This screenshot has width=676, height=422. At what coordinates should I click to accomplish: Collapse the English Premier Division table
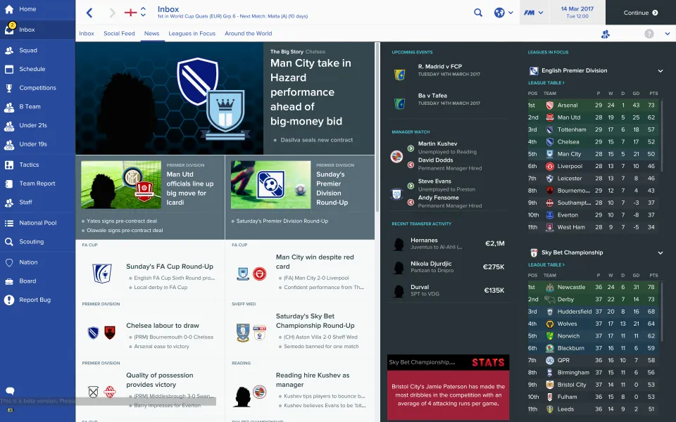[660, 71]
